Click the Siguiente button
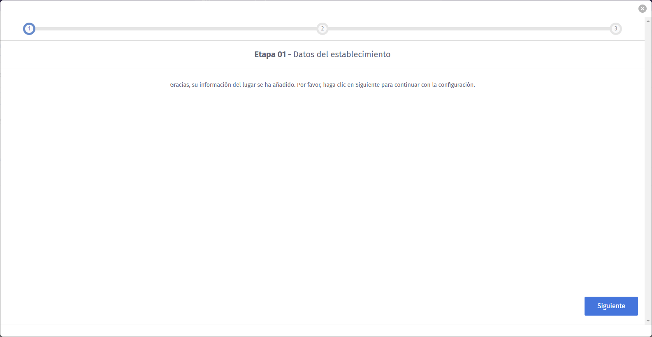The height and width of the screenshot is (337, 652). click(x=611, y=306)
